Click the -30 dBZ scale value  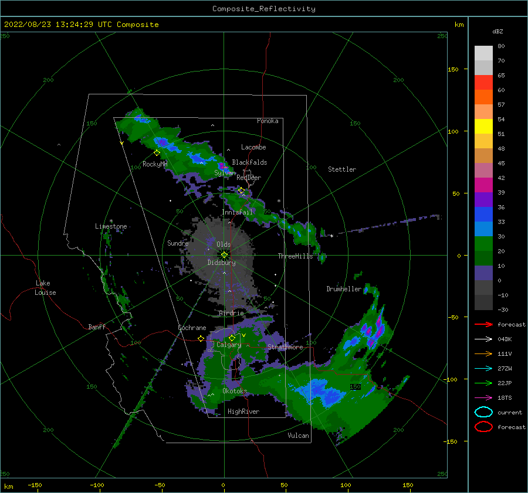click(503, 310)
